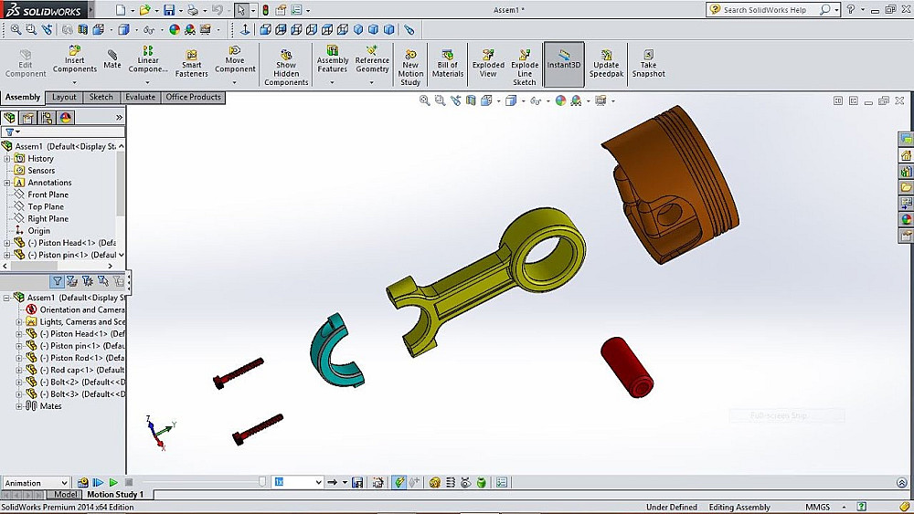The height and width of the screenshot is (514, 914).
Task: Open the PropertyManager tab icon
Action: pyautogui.click(x=28, y=118)
